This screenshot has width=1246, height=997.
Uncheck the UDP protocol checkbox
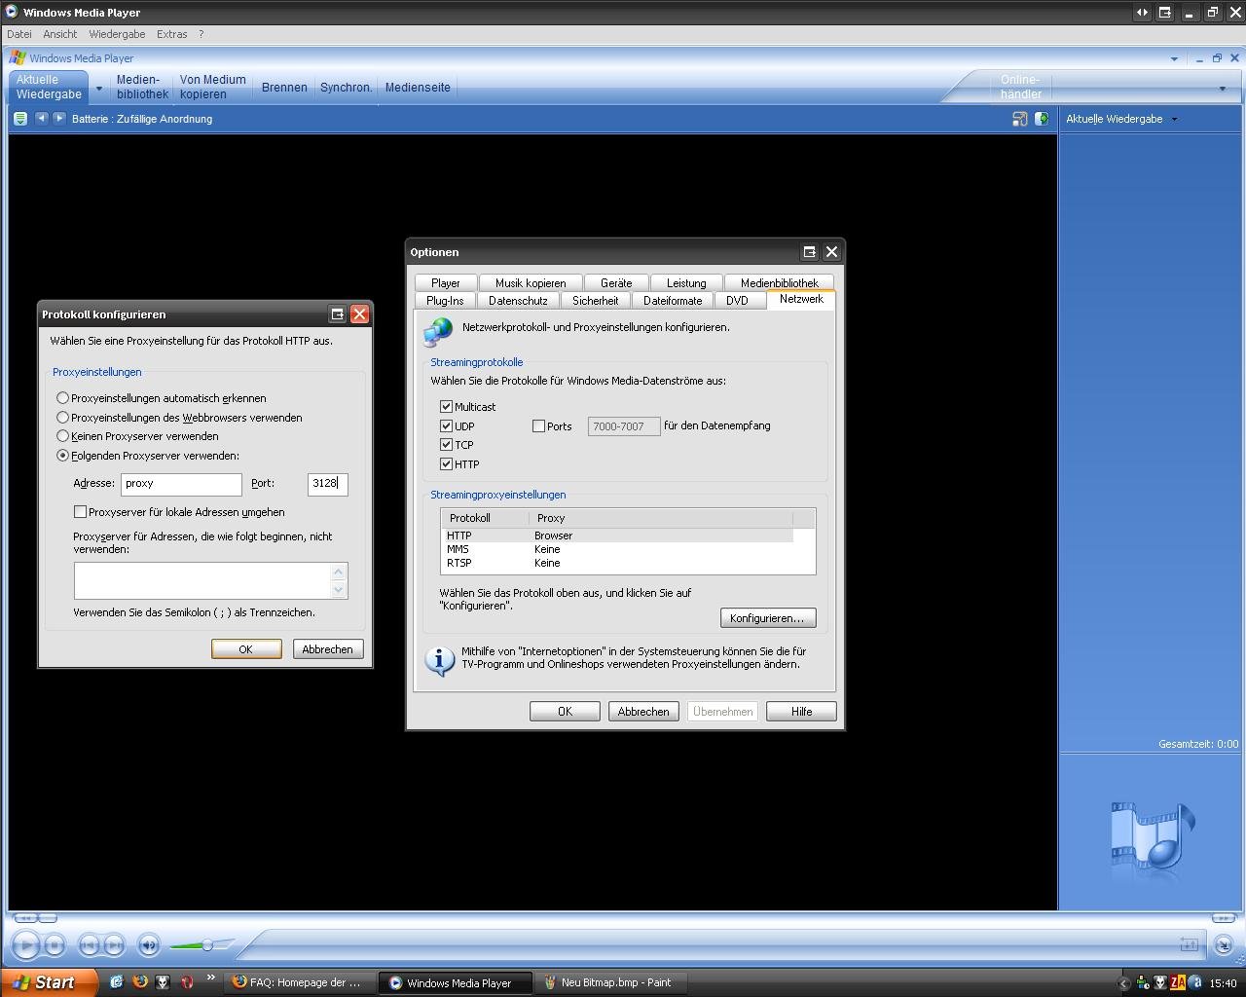click(447, 426)
